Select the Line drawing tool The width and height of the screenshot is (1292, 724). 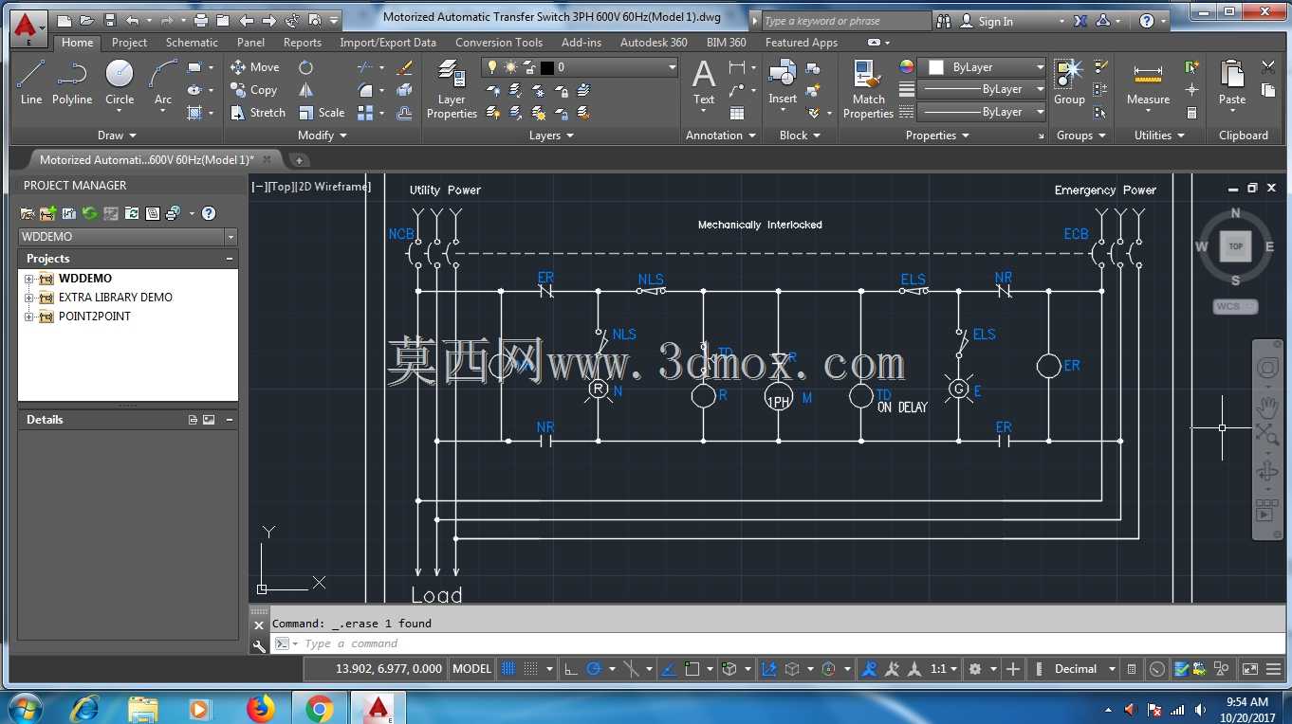point(31,82)
